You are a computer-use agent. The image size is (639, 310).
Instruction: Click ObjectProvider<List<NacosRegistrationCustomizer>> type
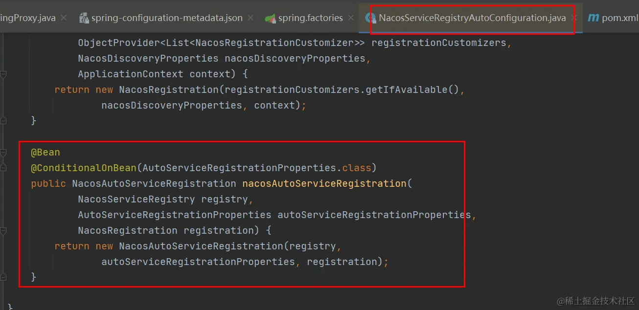pyautogui.click(x=222, y=43)
